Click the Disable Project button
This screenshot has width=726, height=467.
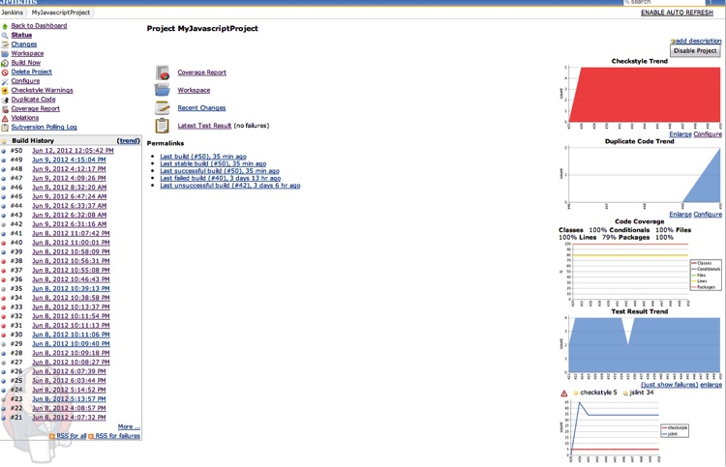point(695,51)
